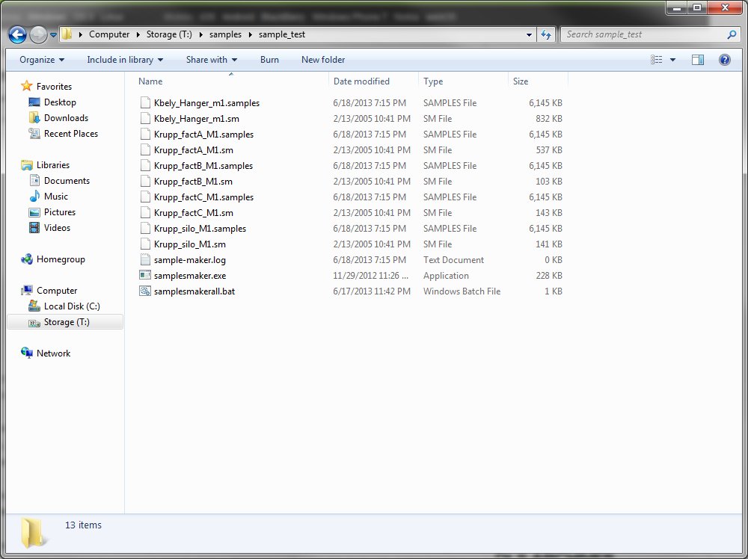The image size is (748, 559).
Task: Select Krupp_factA_M1.samples file
Action: 203,135
